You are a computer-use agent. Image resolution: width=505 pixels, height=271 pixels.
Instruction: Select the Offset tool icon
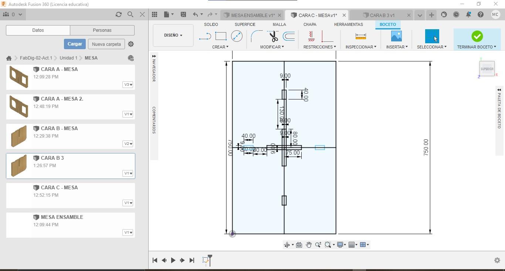pos(289,36)
